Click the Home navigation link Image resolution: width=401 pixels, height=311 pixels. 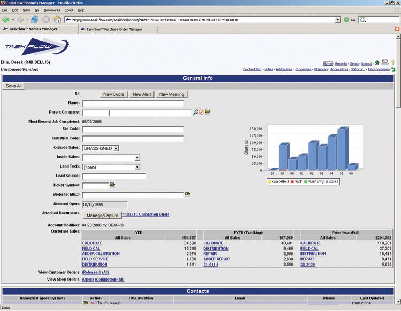(x=328, y=63)
